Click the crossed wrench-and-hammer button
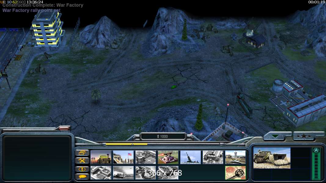Image resolution: width=326 pixels, height=183 pixels. point(82,161)
